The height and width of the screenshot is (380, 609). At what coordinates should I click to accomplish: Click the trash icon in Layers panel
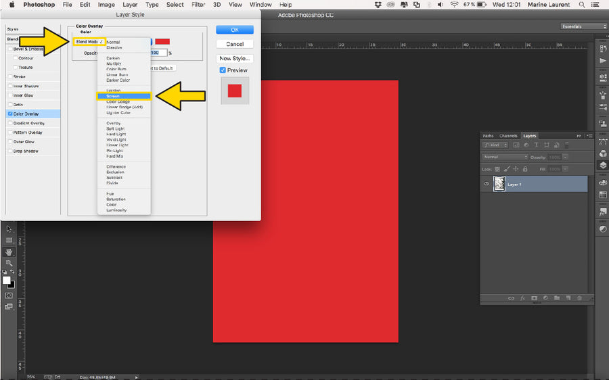coord(579,298)
